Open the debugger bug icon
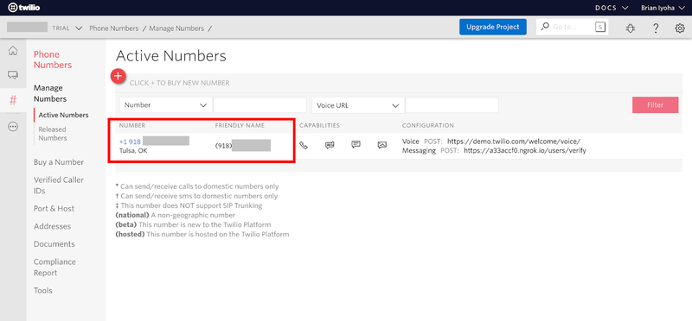 (x=631, y=28)
